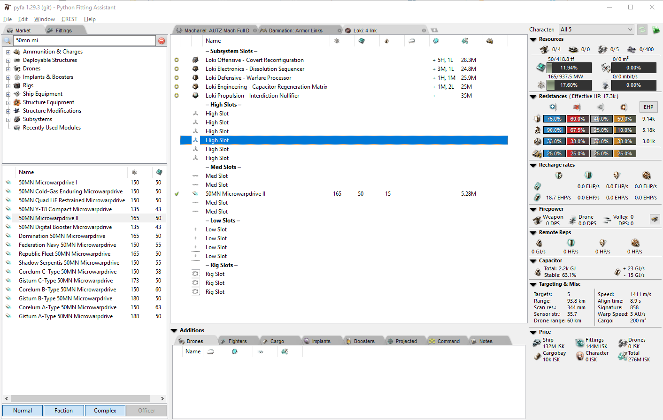663x420 pixels.
Task: Toggle state of Loki Electronics subsystem
Action: (177, 69)
